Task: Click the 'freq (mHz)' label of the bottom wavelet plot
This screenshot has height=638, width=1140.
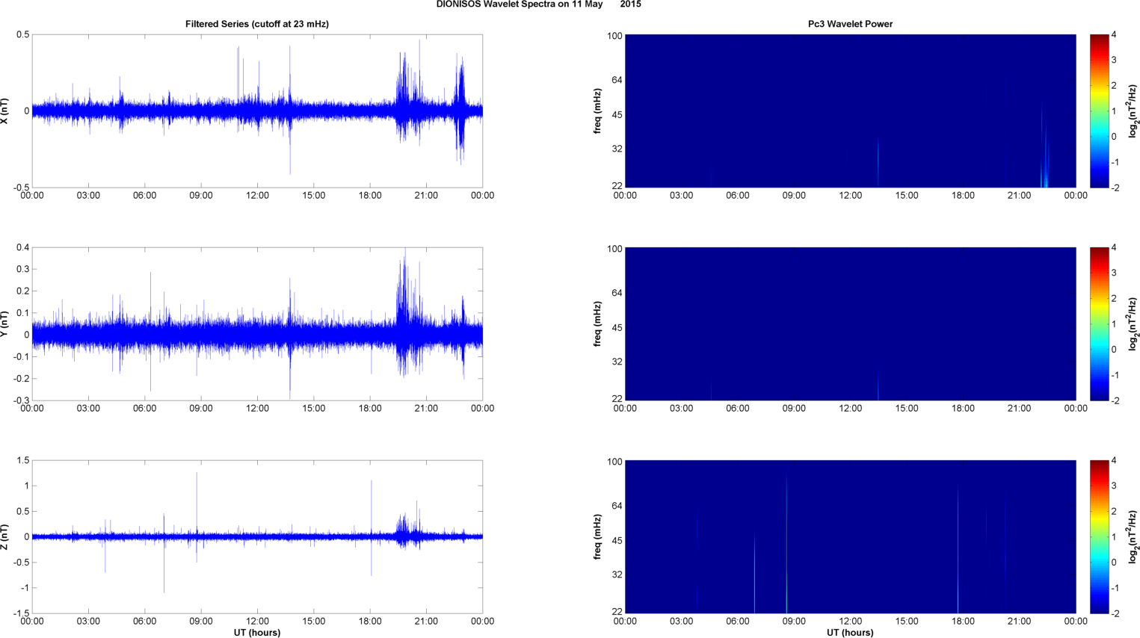Action: [x=598, y=536]
